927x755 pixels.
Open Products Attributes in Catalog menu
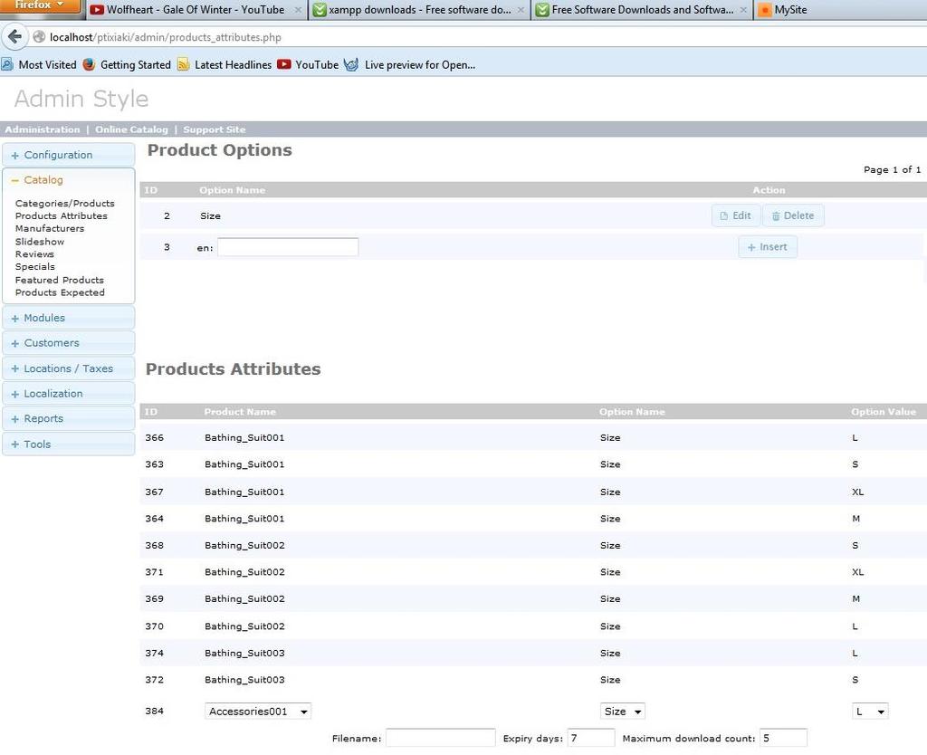[x=62, y=215]
